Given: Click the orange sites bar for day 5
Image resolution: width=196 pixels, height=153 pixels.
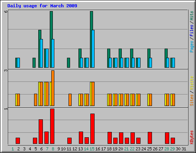Looking at the screenshot, I should point(36,100).
